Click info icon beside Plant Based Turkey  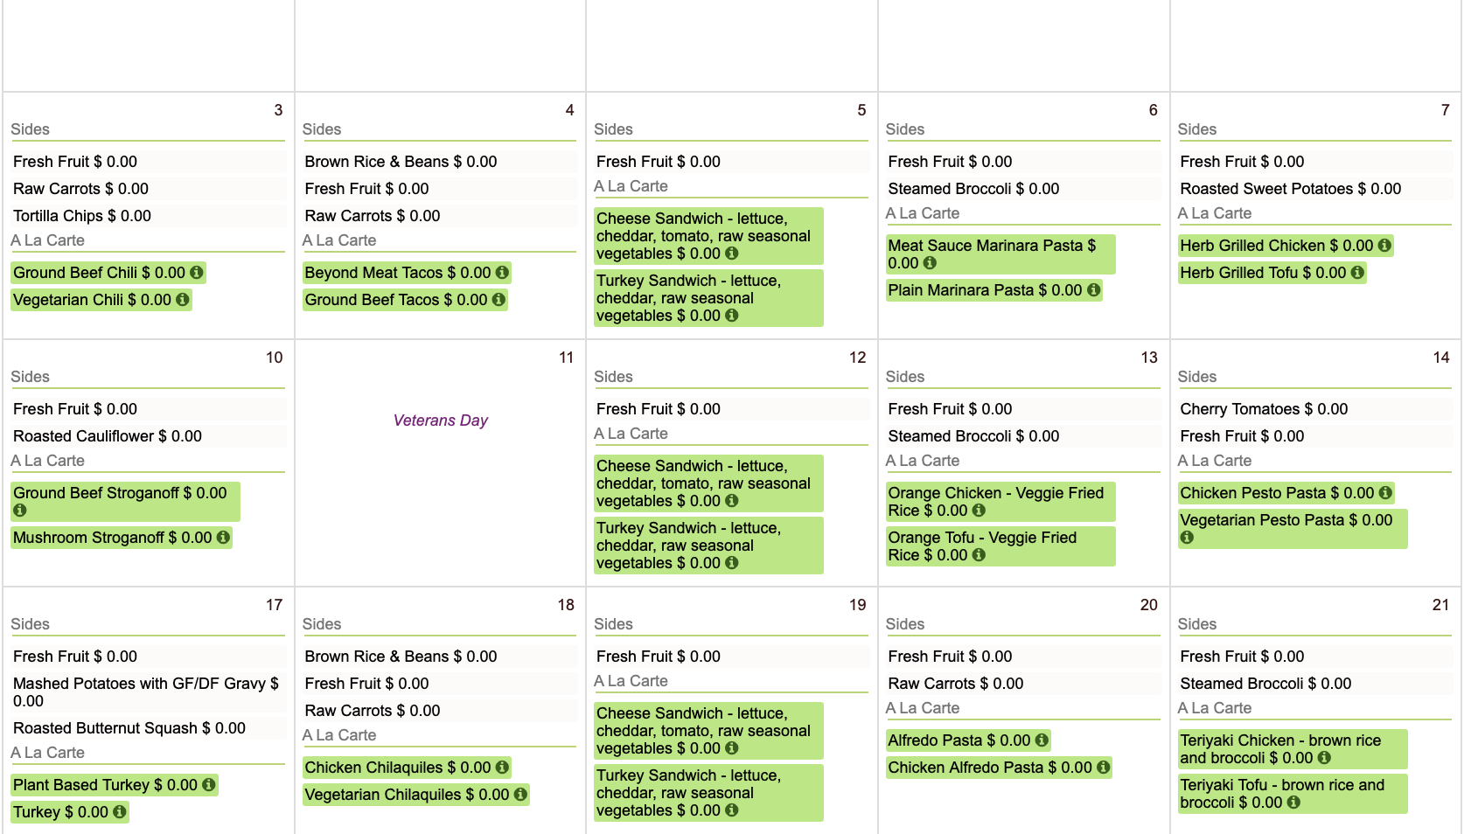209,785
